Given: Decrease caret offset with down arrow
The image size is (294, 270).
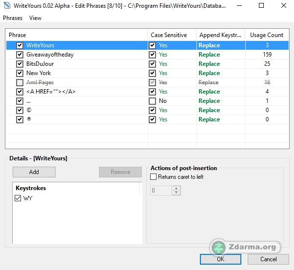Looking at the screenshot, I should (176, 193).
